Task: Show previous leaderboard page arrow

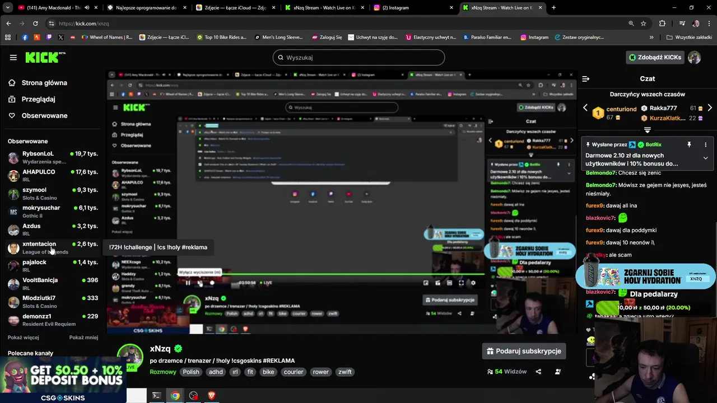Action: (585, 108)
